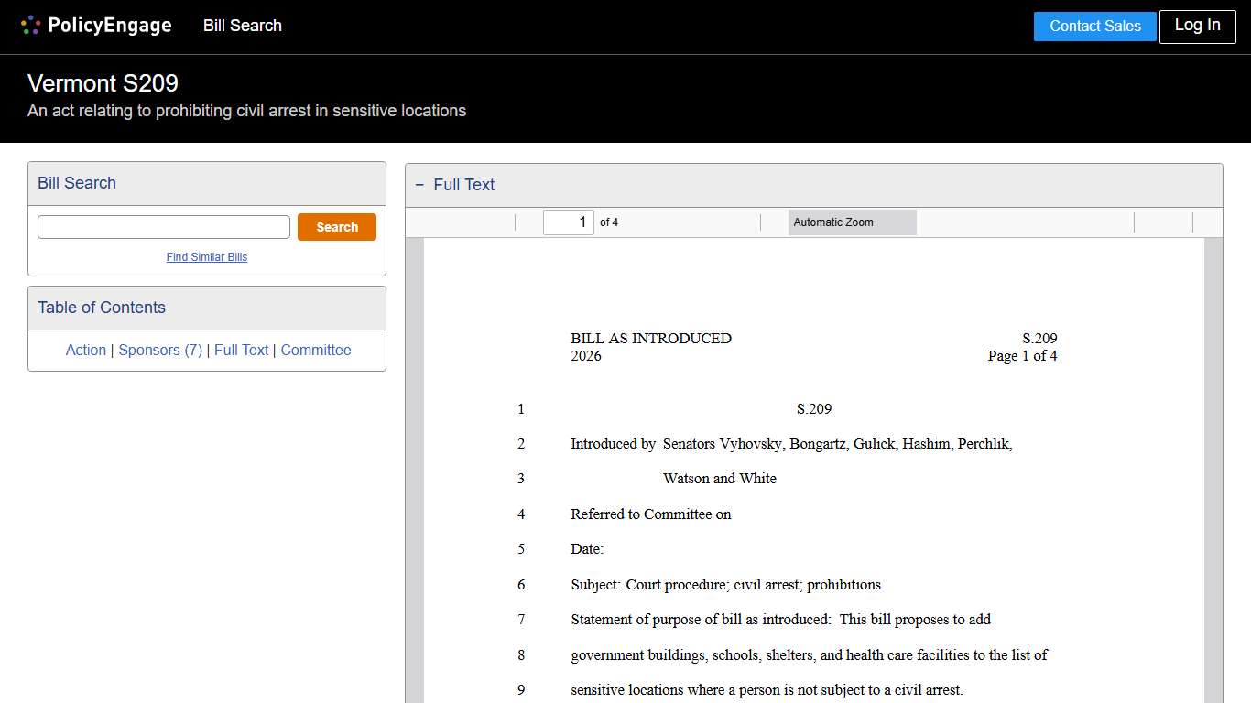
Task: Click the minus icon on Full Text header
Action: point(419,185)
